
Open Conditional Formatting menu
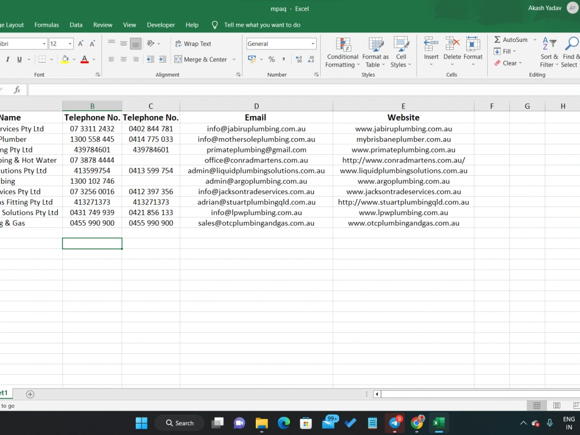(x=342, y=53)
